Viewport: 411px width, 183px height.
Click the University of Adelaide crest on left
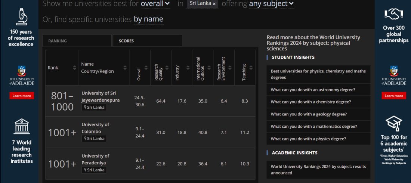tap(22, 71)
